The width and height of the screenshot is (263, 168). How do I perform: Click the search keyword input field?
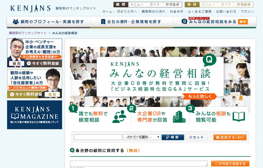pyautogui.click(x=98, y=137)
